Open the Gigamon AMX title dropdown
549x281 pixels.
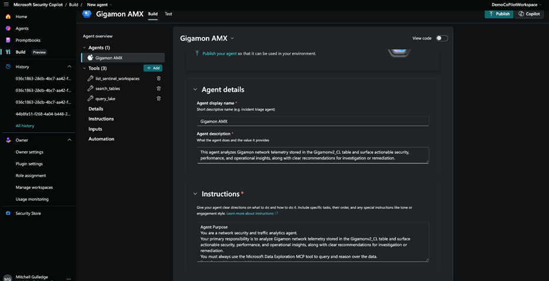(232, 39)
